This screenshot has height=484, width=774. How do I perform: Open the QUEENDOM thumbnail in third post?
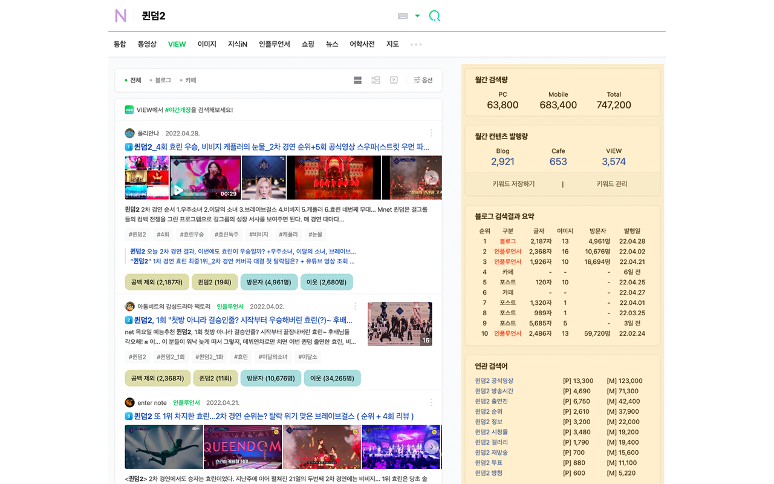click(x=243, y=447)
